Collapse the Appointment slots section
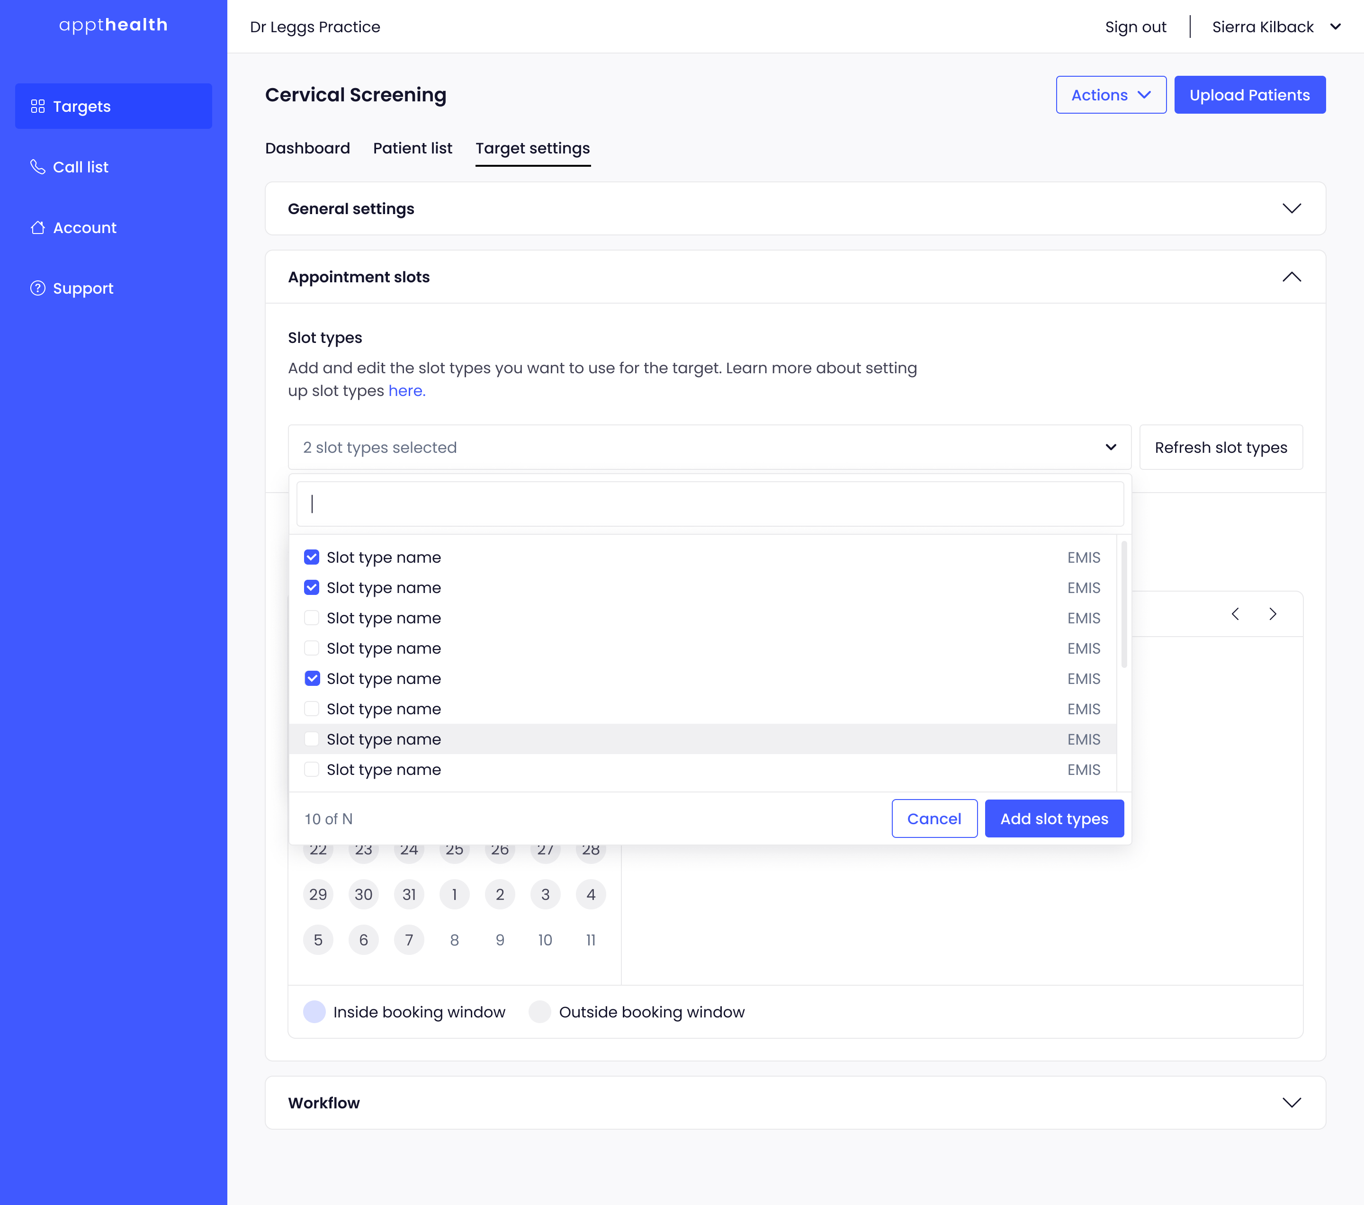The height and width of the screenshot is (1205, 1364). [1291, 277]
